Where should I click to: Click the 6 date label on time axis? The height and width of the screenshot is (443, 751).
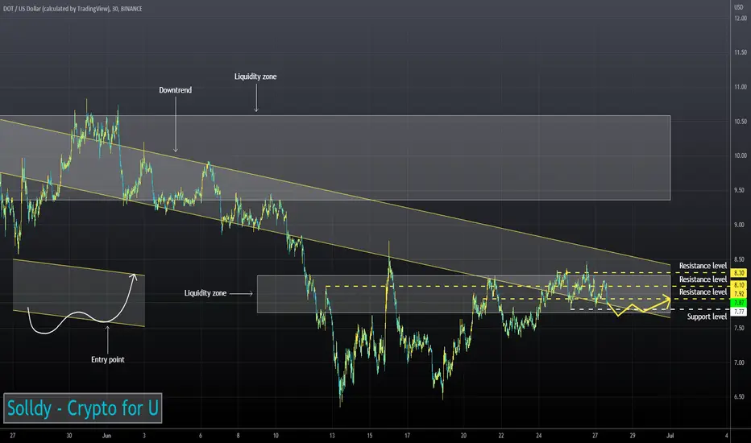[200, 435]
